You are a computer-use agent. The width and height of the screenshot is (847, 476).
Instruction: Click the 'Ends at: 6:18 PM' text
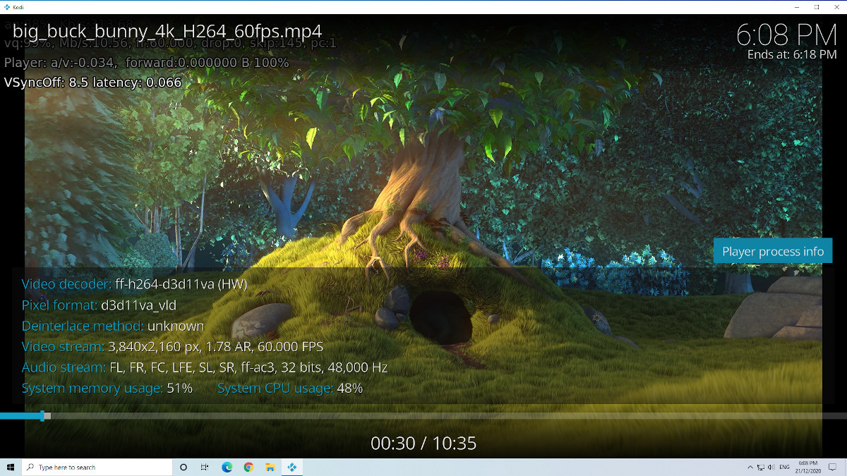[792, 54]
